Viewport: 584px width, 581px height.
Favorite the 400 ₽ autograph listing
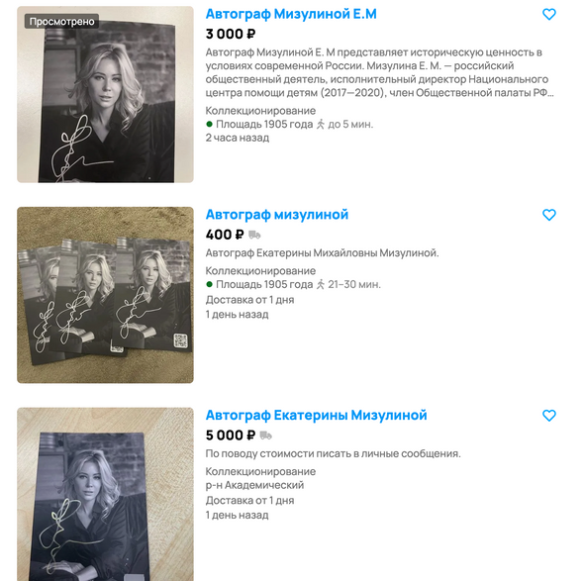click(x=549, y=215)
